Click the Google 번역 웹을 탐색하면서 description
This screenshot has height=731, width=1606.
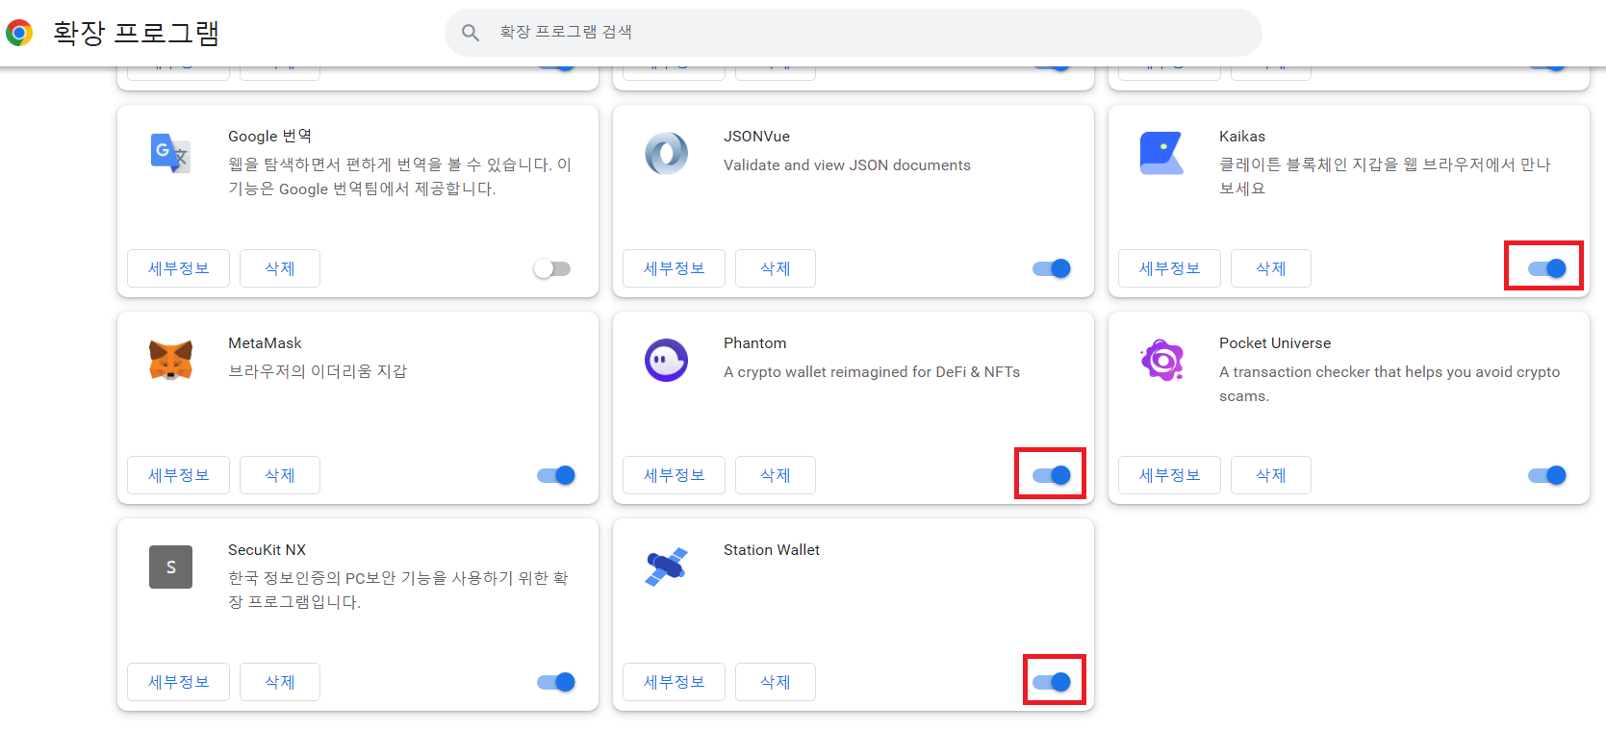click(399, 177)
